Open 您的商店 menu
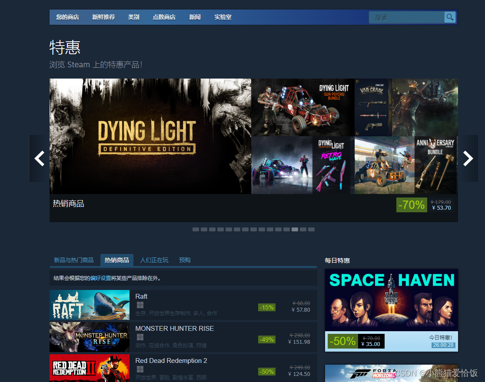485x382 pixels. 67,17
